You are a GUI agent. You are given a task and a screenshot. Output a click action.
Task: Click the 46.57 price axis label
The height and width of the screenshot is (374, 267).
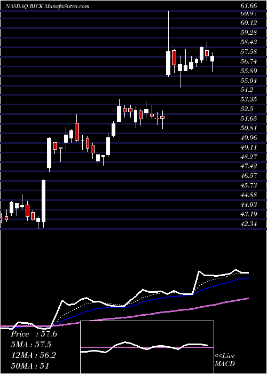click(x=249, y=176)
